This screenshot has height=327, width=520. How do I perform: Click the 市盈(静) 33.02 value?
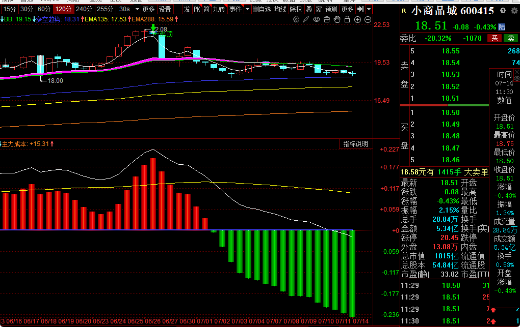[449, 275]
